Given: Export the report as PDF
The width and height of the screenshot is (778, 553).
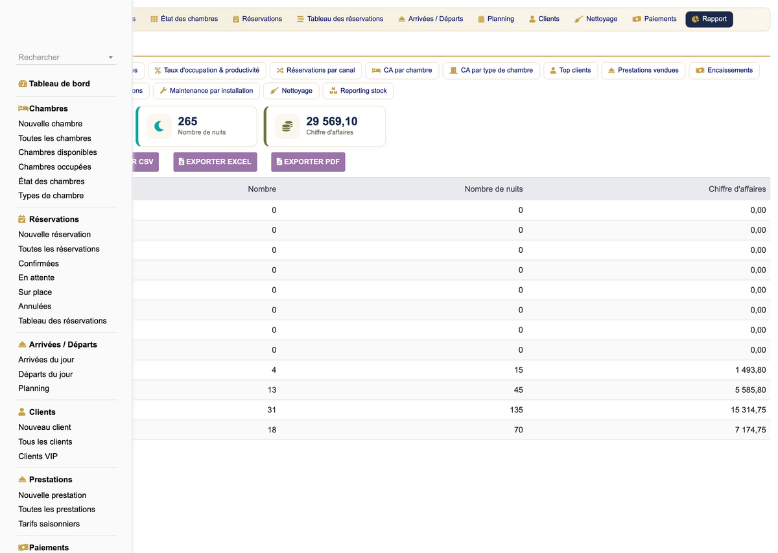Looking at the screenshot, I should click(308, 161).
